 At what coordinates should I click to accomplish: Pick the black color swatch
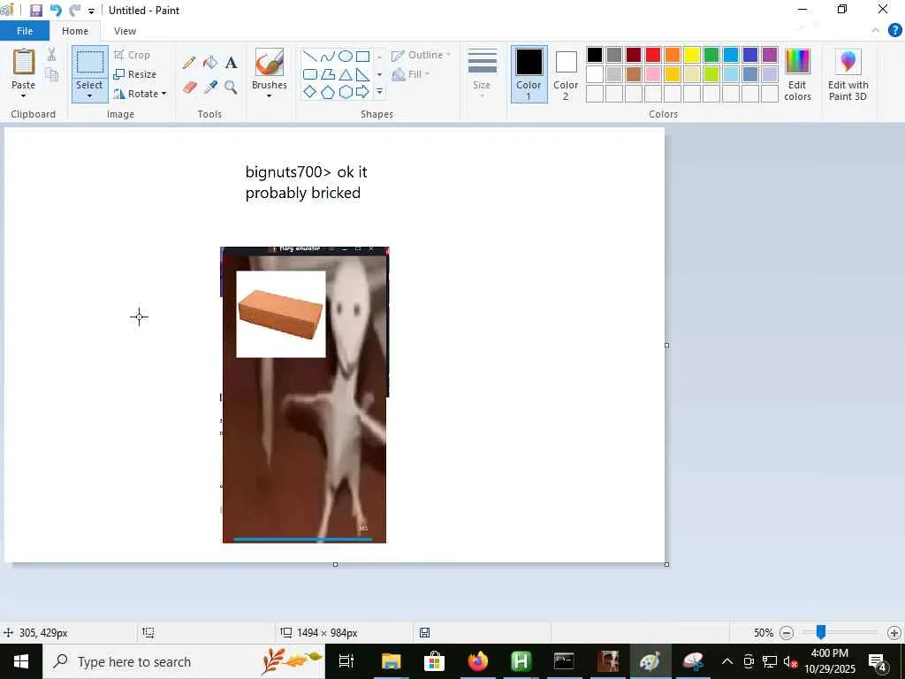click(595, 55)
